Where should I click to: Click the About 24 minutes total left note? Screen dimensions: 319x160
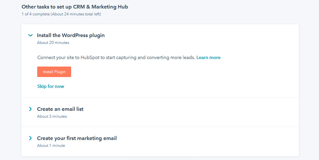coord(76,14)
